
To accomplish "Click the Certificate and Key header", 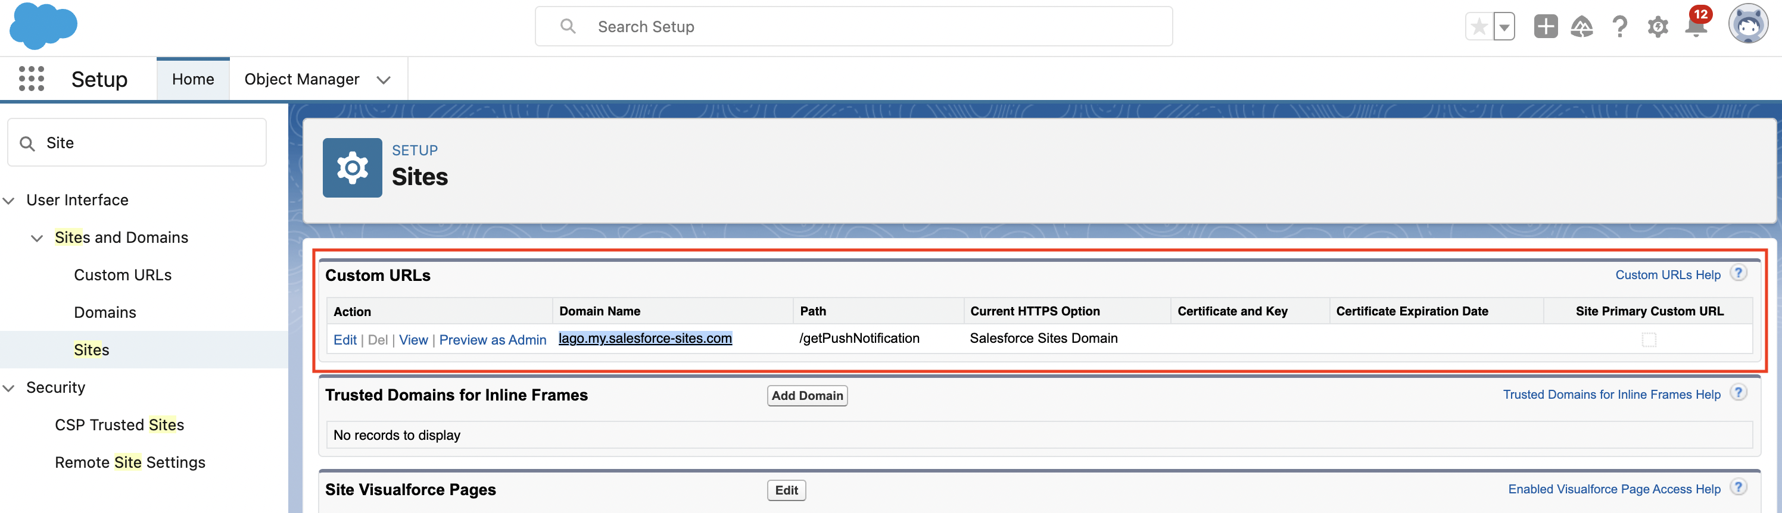I will (1232, 311).
